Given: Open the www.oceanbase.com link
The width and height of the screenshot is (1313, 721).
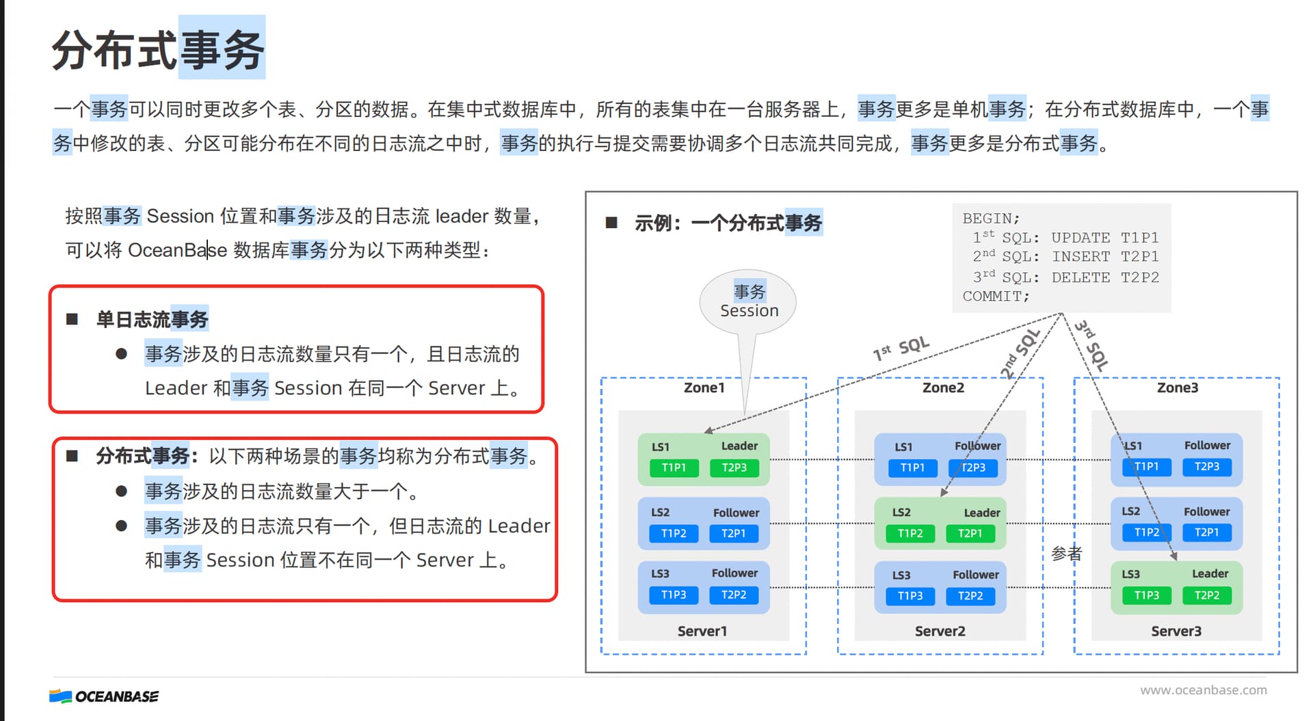Looking at the screenshot, I should pos(1203,690).
